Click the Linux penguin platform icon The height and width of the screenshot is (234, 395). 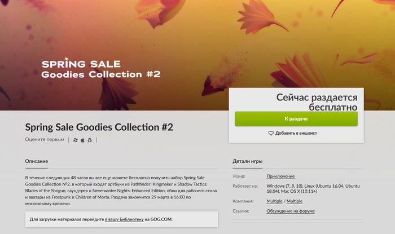[89, 139]
